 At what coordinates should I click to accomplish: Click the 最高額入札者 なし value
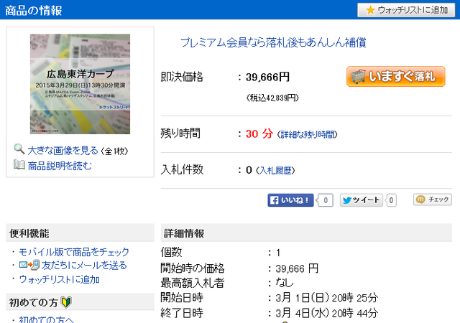(x=285, y=283)
